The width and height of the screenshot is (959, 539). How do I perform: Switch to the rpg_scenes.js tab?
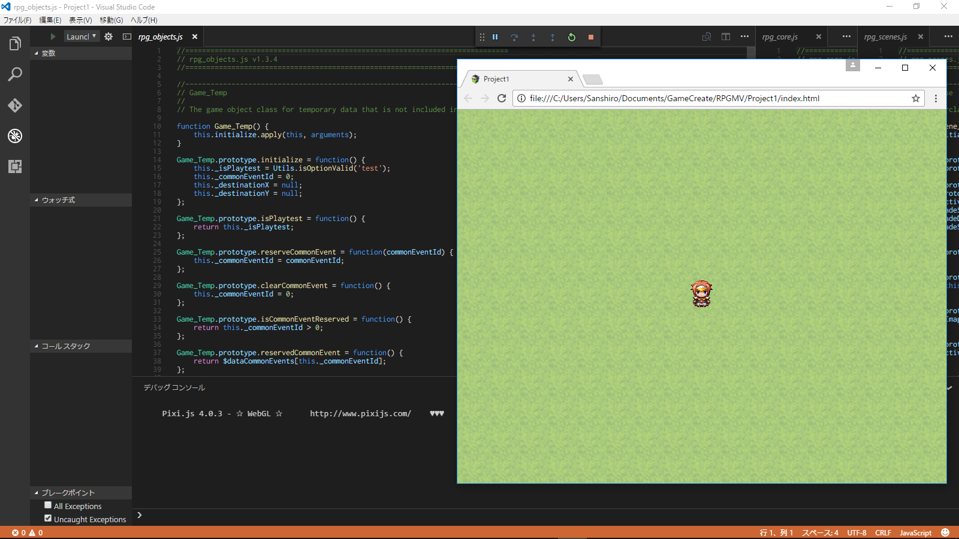pos(885,37)
